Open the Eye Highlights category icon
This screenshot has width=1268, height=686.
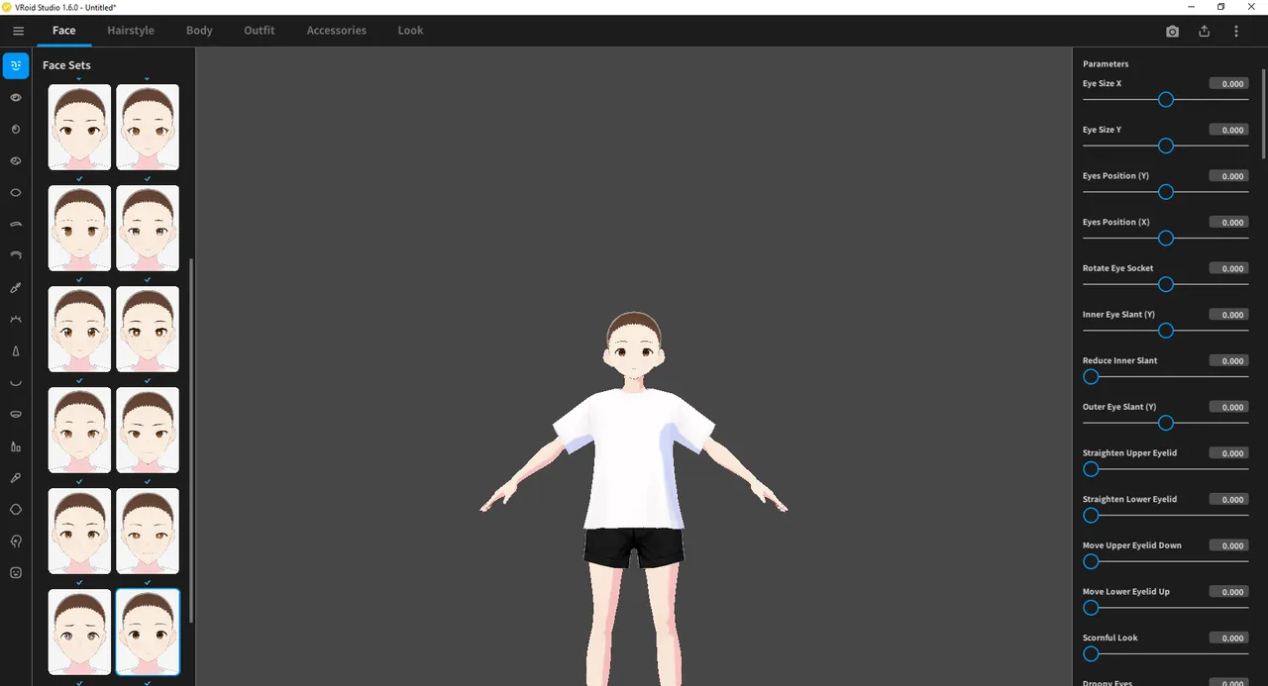[16, 161]
